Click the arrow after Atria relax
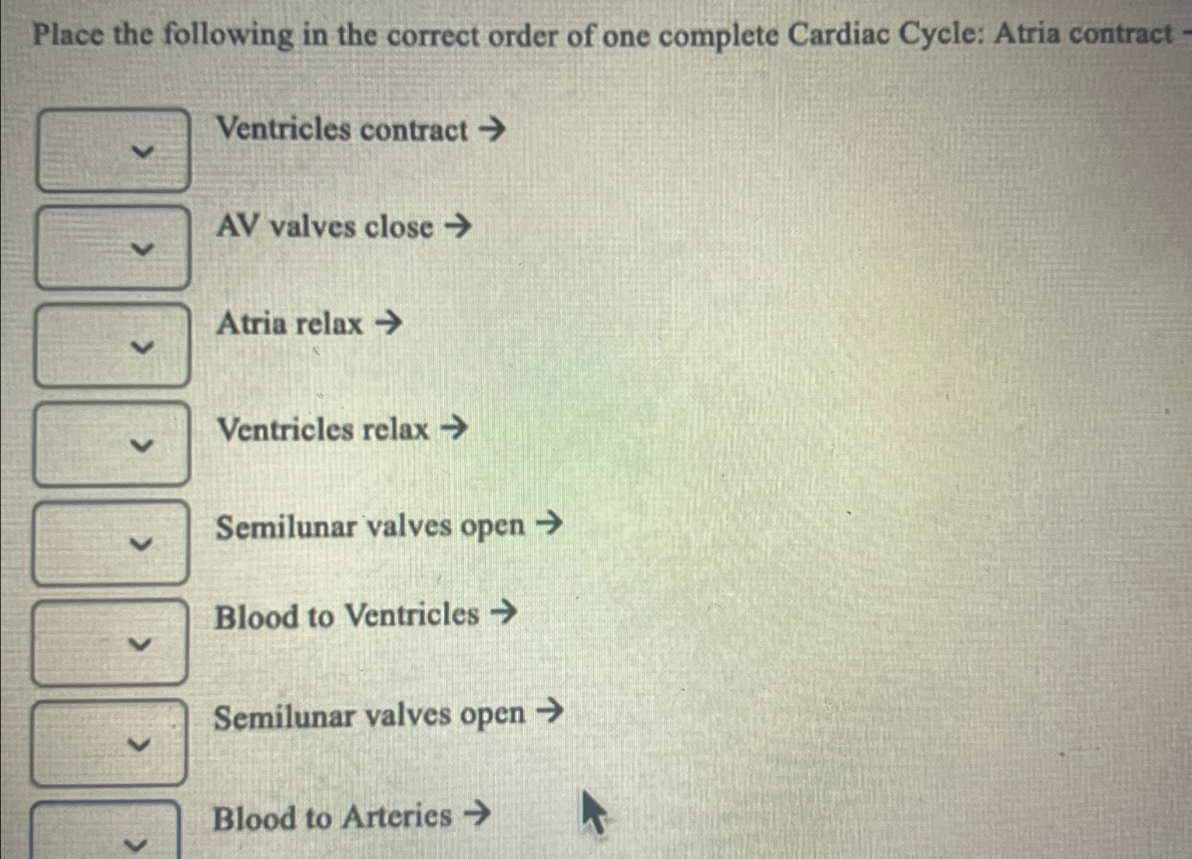 pos(391,323)
